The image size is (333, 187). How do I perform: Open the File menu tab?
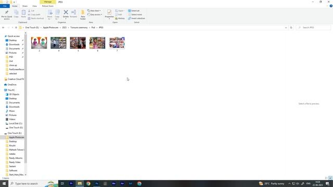pos(5,6)
